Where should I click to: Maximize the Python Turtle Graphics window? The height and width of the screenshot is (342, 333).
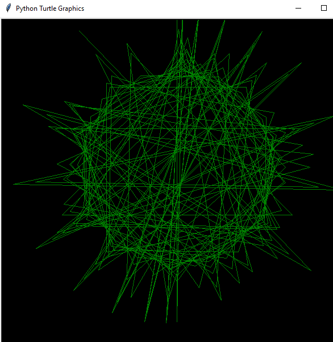point(324,9)
